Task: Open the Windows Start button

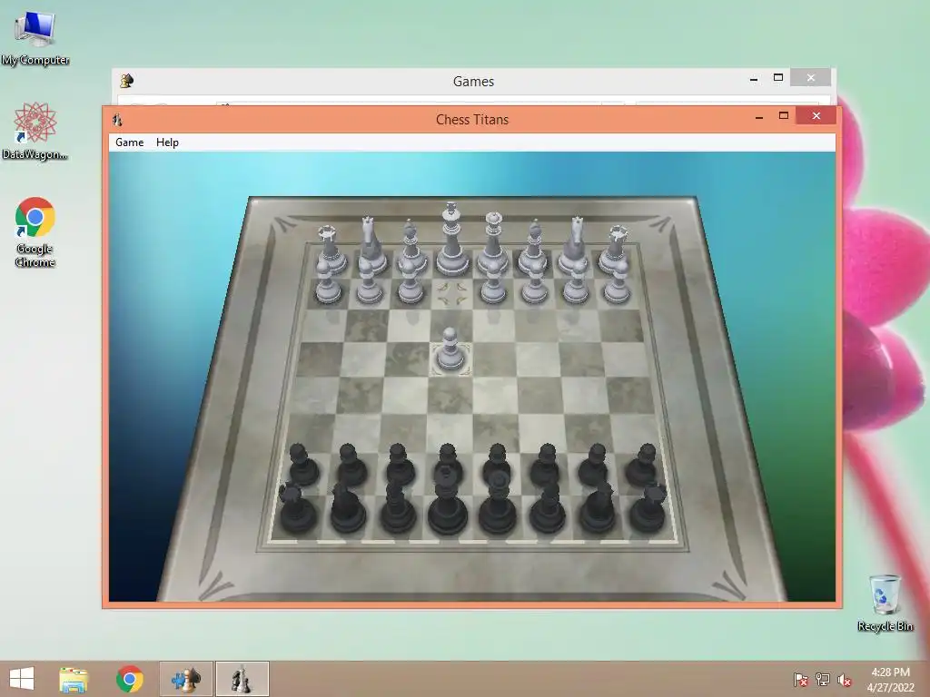Action: [x=22, y=679]
